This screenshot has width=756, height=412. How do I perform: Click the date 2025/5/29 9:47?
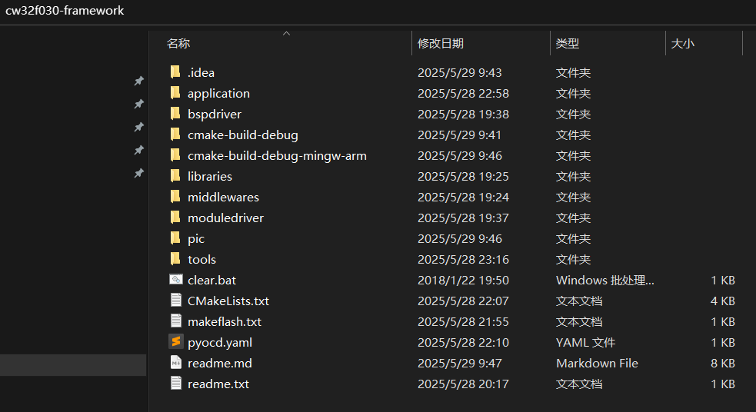[x=459, y=363]
